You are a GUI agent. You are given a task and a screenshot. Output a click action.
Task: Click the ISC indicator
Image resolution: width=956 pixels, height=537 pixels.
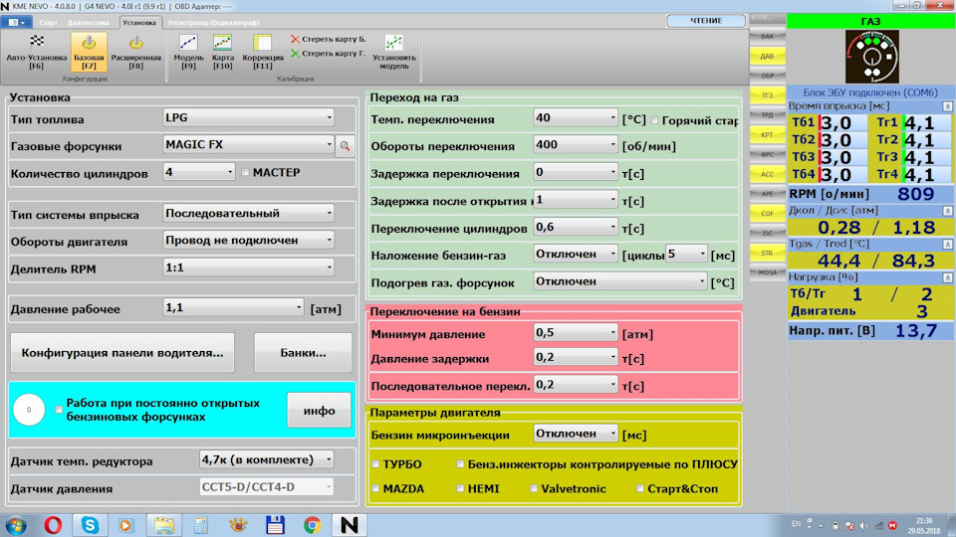(767, 233)
